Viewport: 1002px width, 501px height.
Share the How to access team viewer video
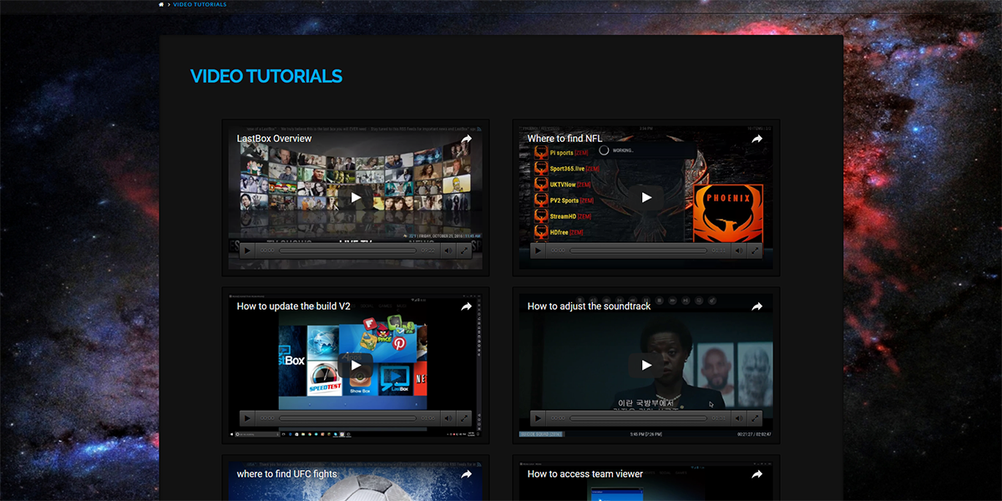[x=757, y=474]
